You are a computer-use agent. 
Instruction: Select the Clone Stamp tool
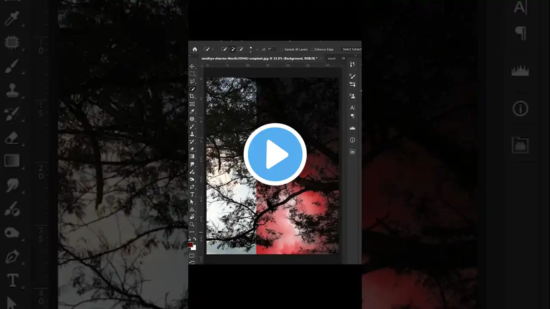point(192,134)
